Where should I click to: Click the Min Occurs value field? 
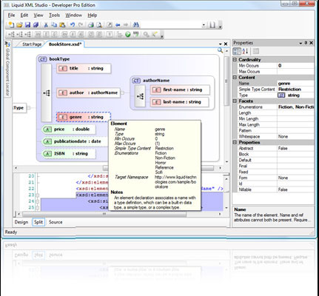pyautogui.click(x=295, y=66)
